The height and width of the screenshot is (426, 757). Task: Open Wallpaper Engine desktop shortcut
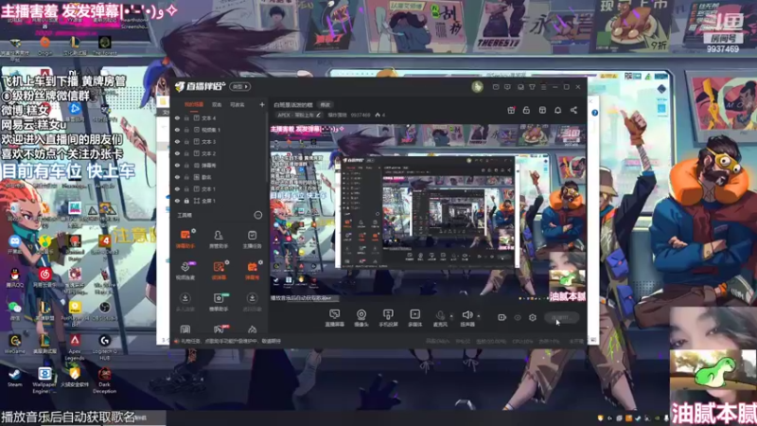point(44,381)
